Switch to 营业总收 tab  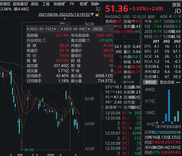(167, 82)
